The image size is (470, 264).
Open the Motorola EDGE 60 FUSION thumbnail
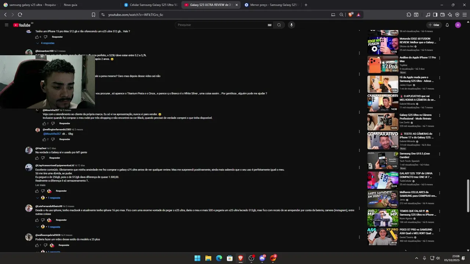(383, 45)
